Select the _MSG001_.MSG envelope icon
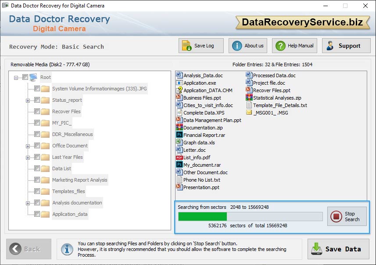 point(249,112)
